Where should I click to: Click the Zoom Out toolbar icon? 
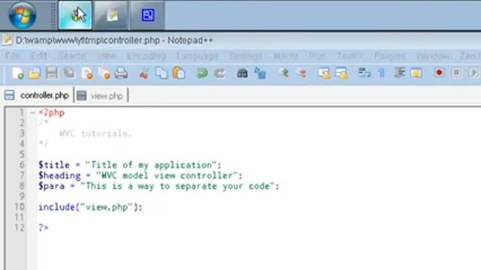301,73
